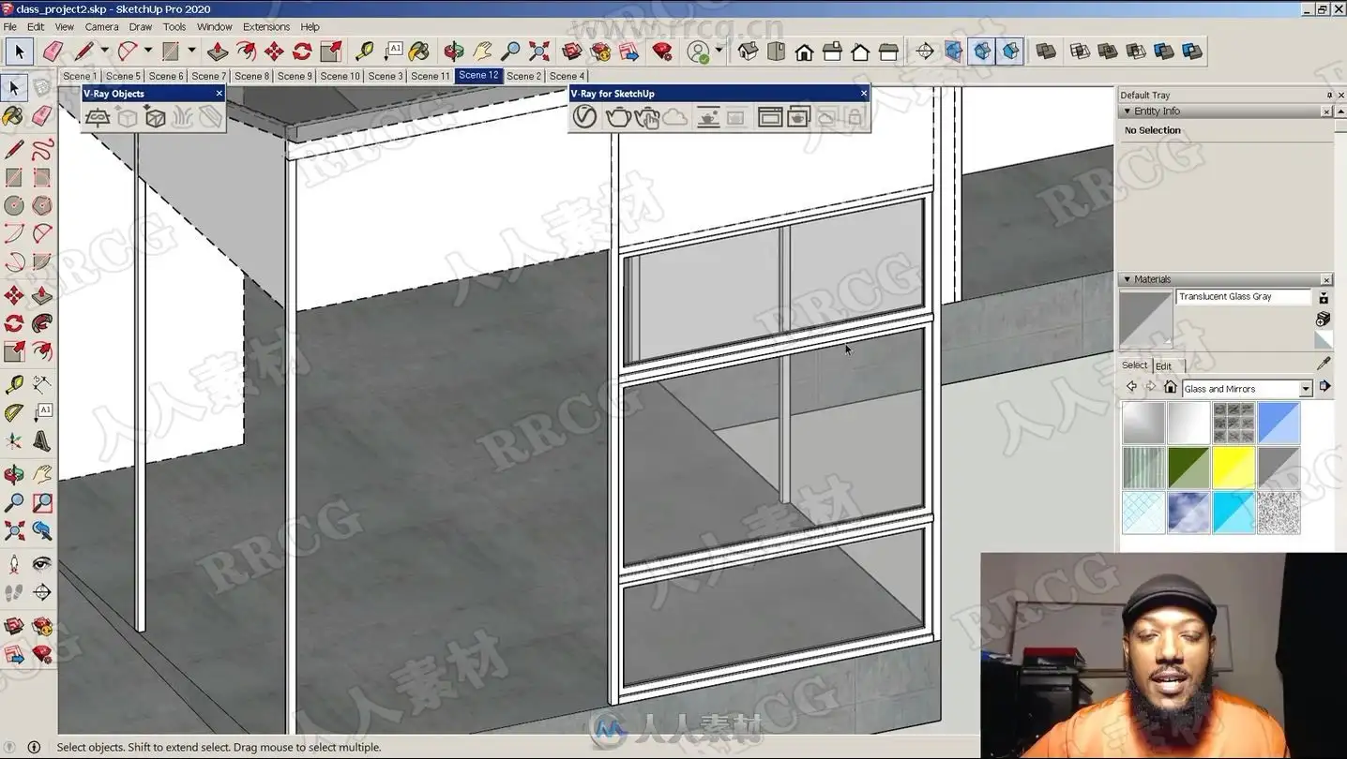Collapse the Materials panel
Image resolution: width=1347 pixels, height=759 pixels.
(1128, 279)
